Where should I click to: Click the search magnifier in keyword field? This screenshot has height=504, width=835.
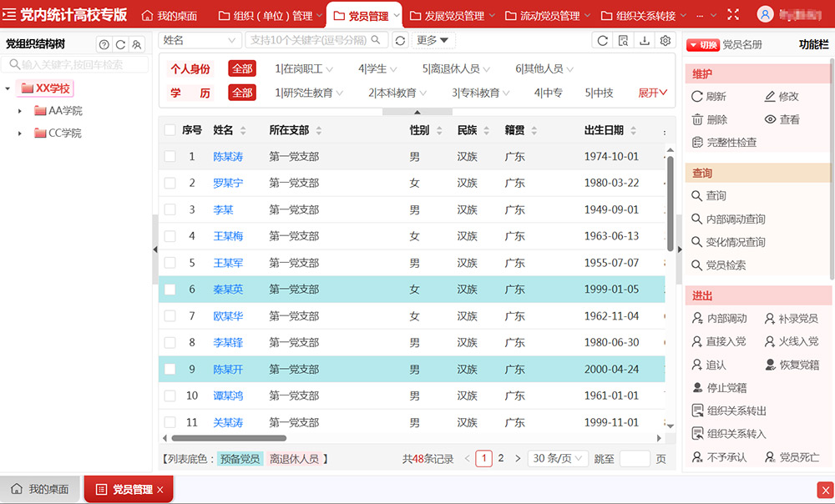pyautogui.click(x=376, y=40)
